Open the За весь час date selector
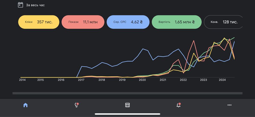This screenshot has height=117, width=255. pos(35,5)
